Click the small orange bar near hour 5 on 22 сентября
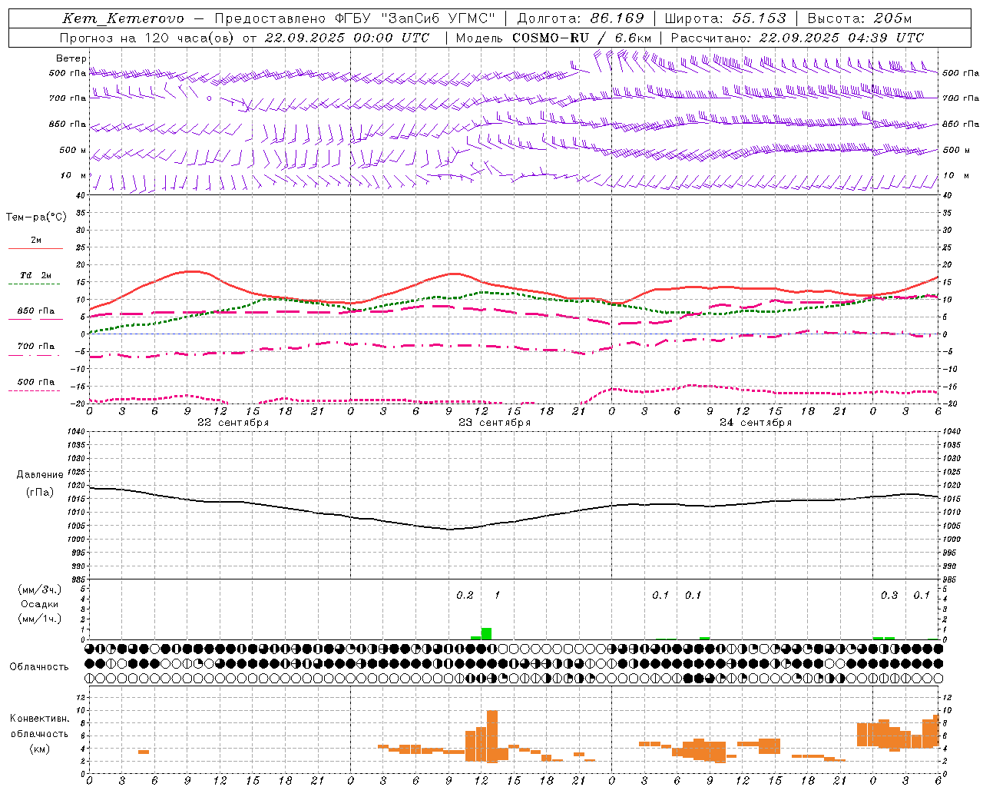 pos(144,752)
